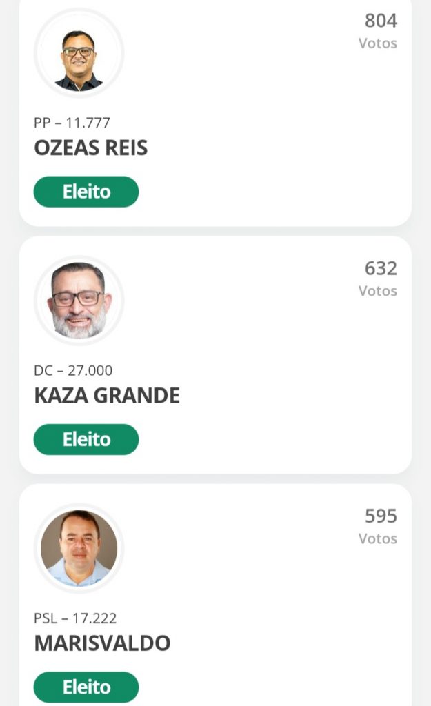
Task: Click Eleito badge under Ozeas Reis
Action: coord(86,192)
